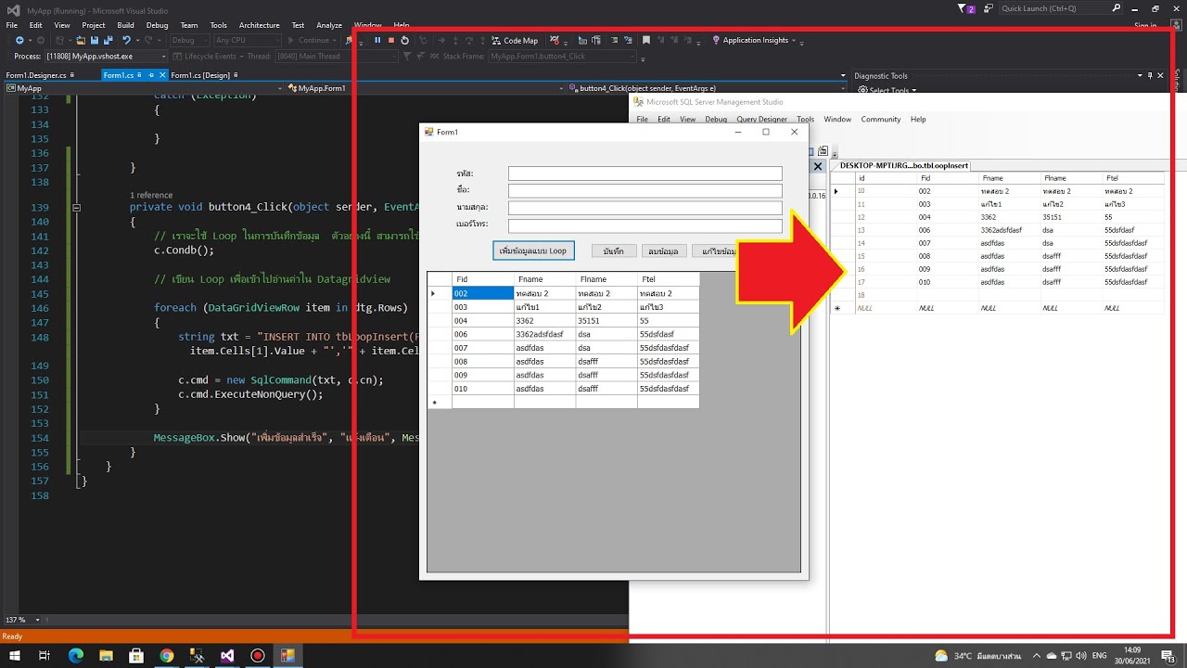Click the Navigate Backward blue arrow icon

click(19, 40)
